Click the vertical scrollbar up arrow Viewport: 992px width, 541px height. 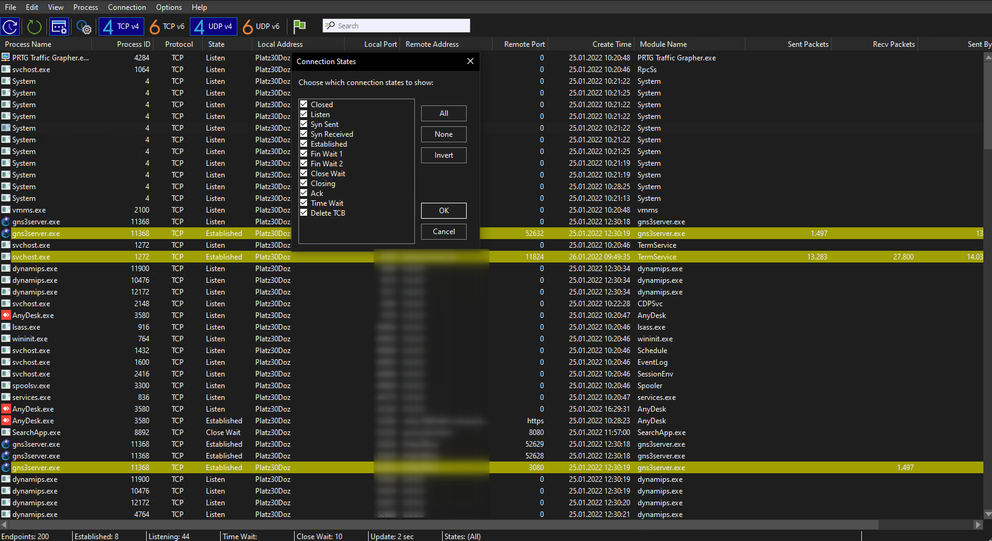(x=988, y=57)
